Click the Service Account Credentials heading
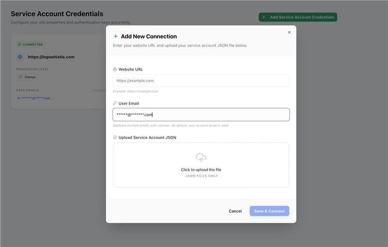The image size is (388, 247). (57, 14)
